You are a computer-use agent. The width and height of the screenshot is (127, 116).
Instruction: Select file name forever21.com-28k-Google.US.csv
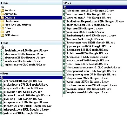click(89, 25)
